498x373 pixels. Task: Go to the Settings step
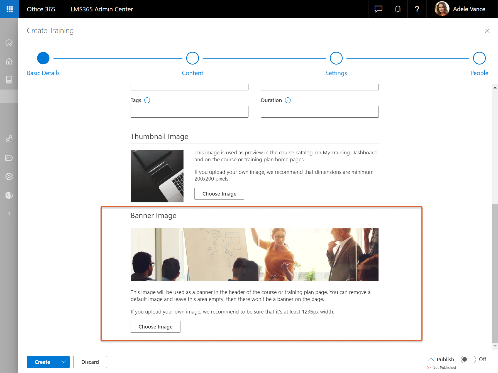336,59
